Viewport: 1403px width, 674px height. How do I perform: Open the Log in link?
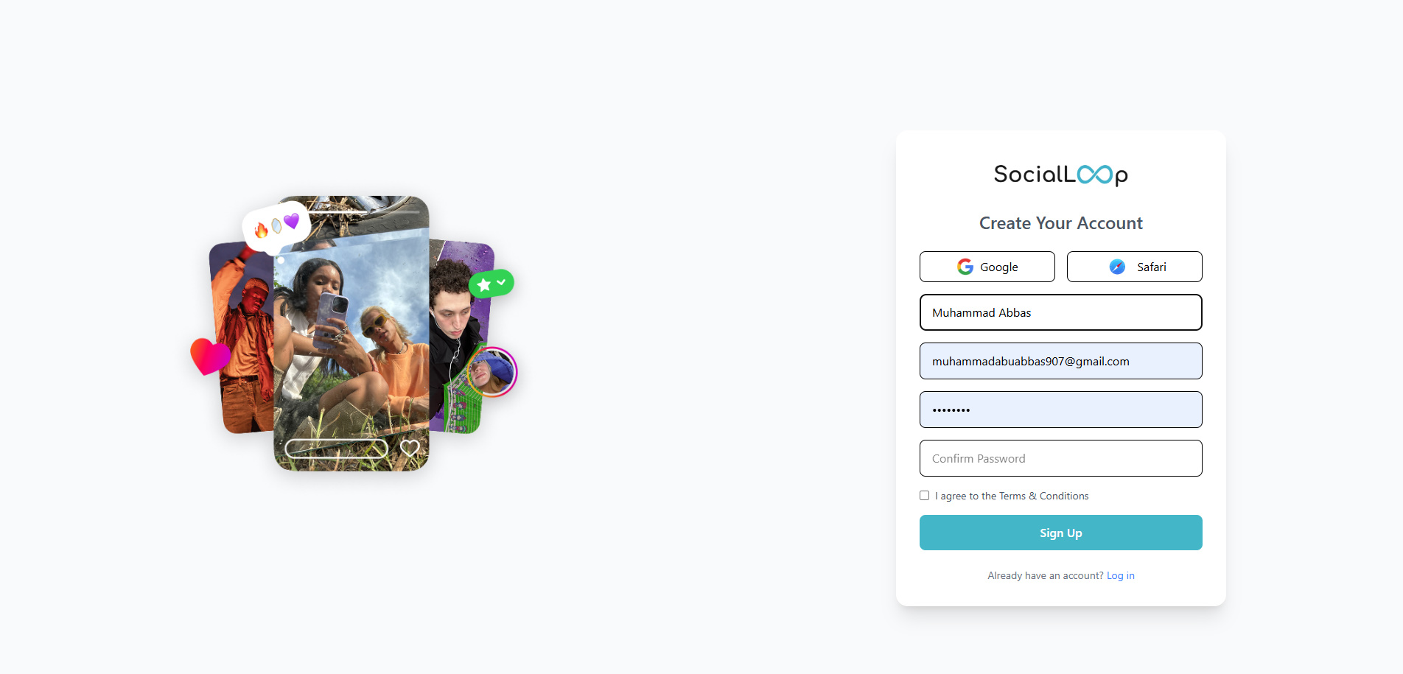1120,575
